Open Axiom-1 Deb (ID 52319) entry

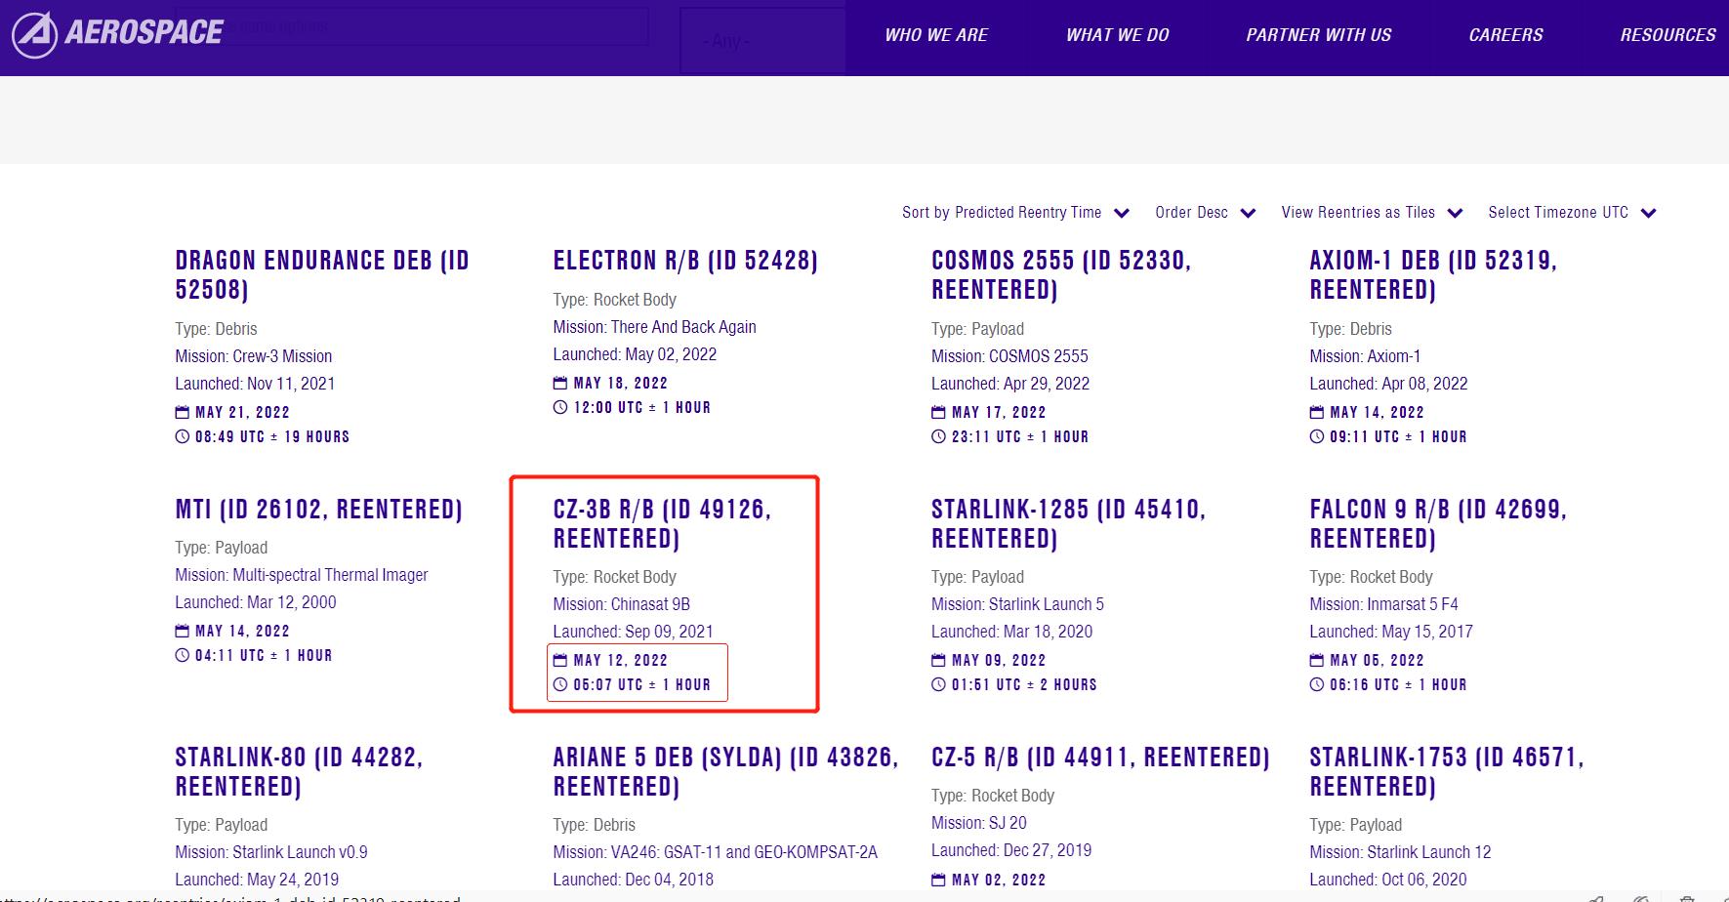point(1433,275)
